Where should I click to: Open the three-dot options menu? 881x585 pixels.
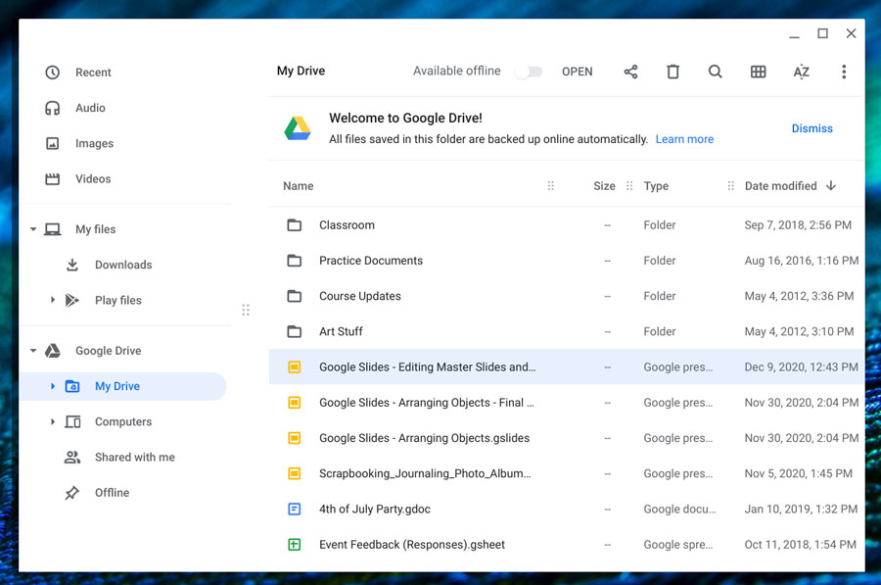844,71
